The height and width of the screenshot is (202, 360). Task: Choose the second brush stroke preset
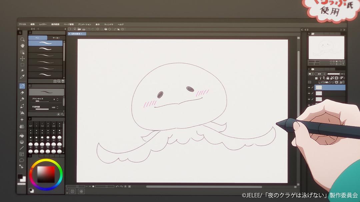tap(45, 49)
